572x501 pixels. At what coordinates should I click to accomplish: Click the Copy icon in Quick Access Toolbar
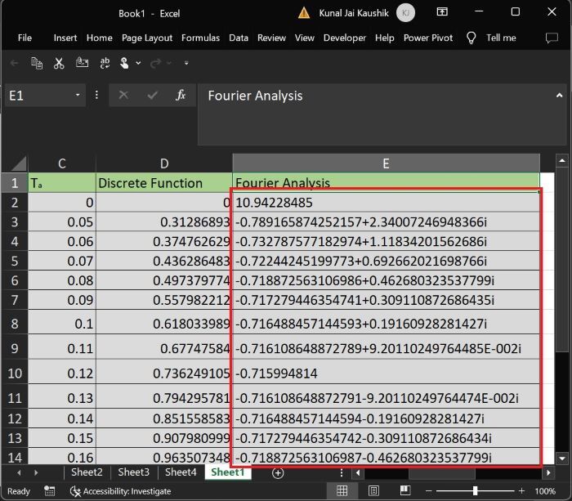pos(37,63)
